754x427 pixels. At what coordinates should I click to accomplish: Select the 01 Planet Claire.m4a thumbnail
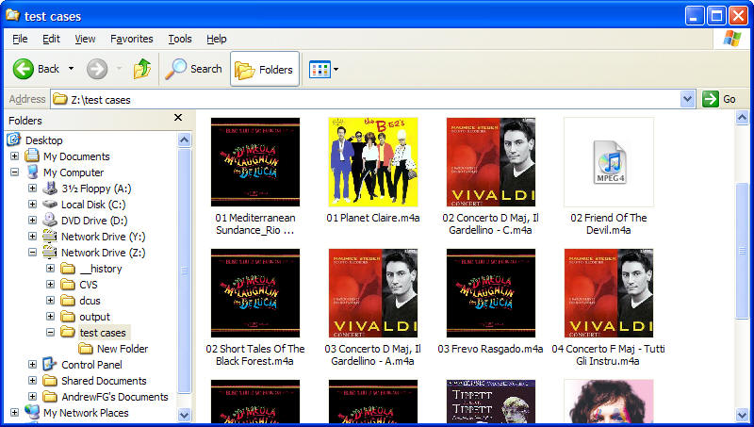click(373, 162)
